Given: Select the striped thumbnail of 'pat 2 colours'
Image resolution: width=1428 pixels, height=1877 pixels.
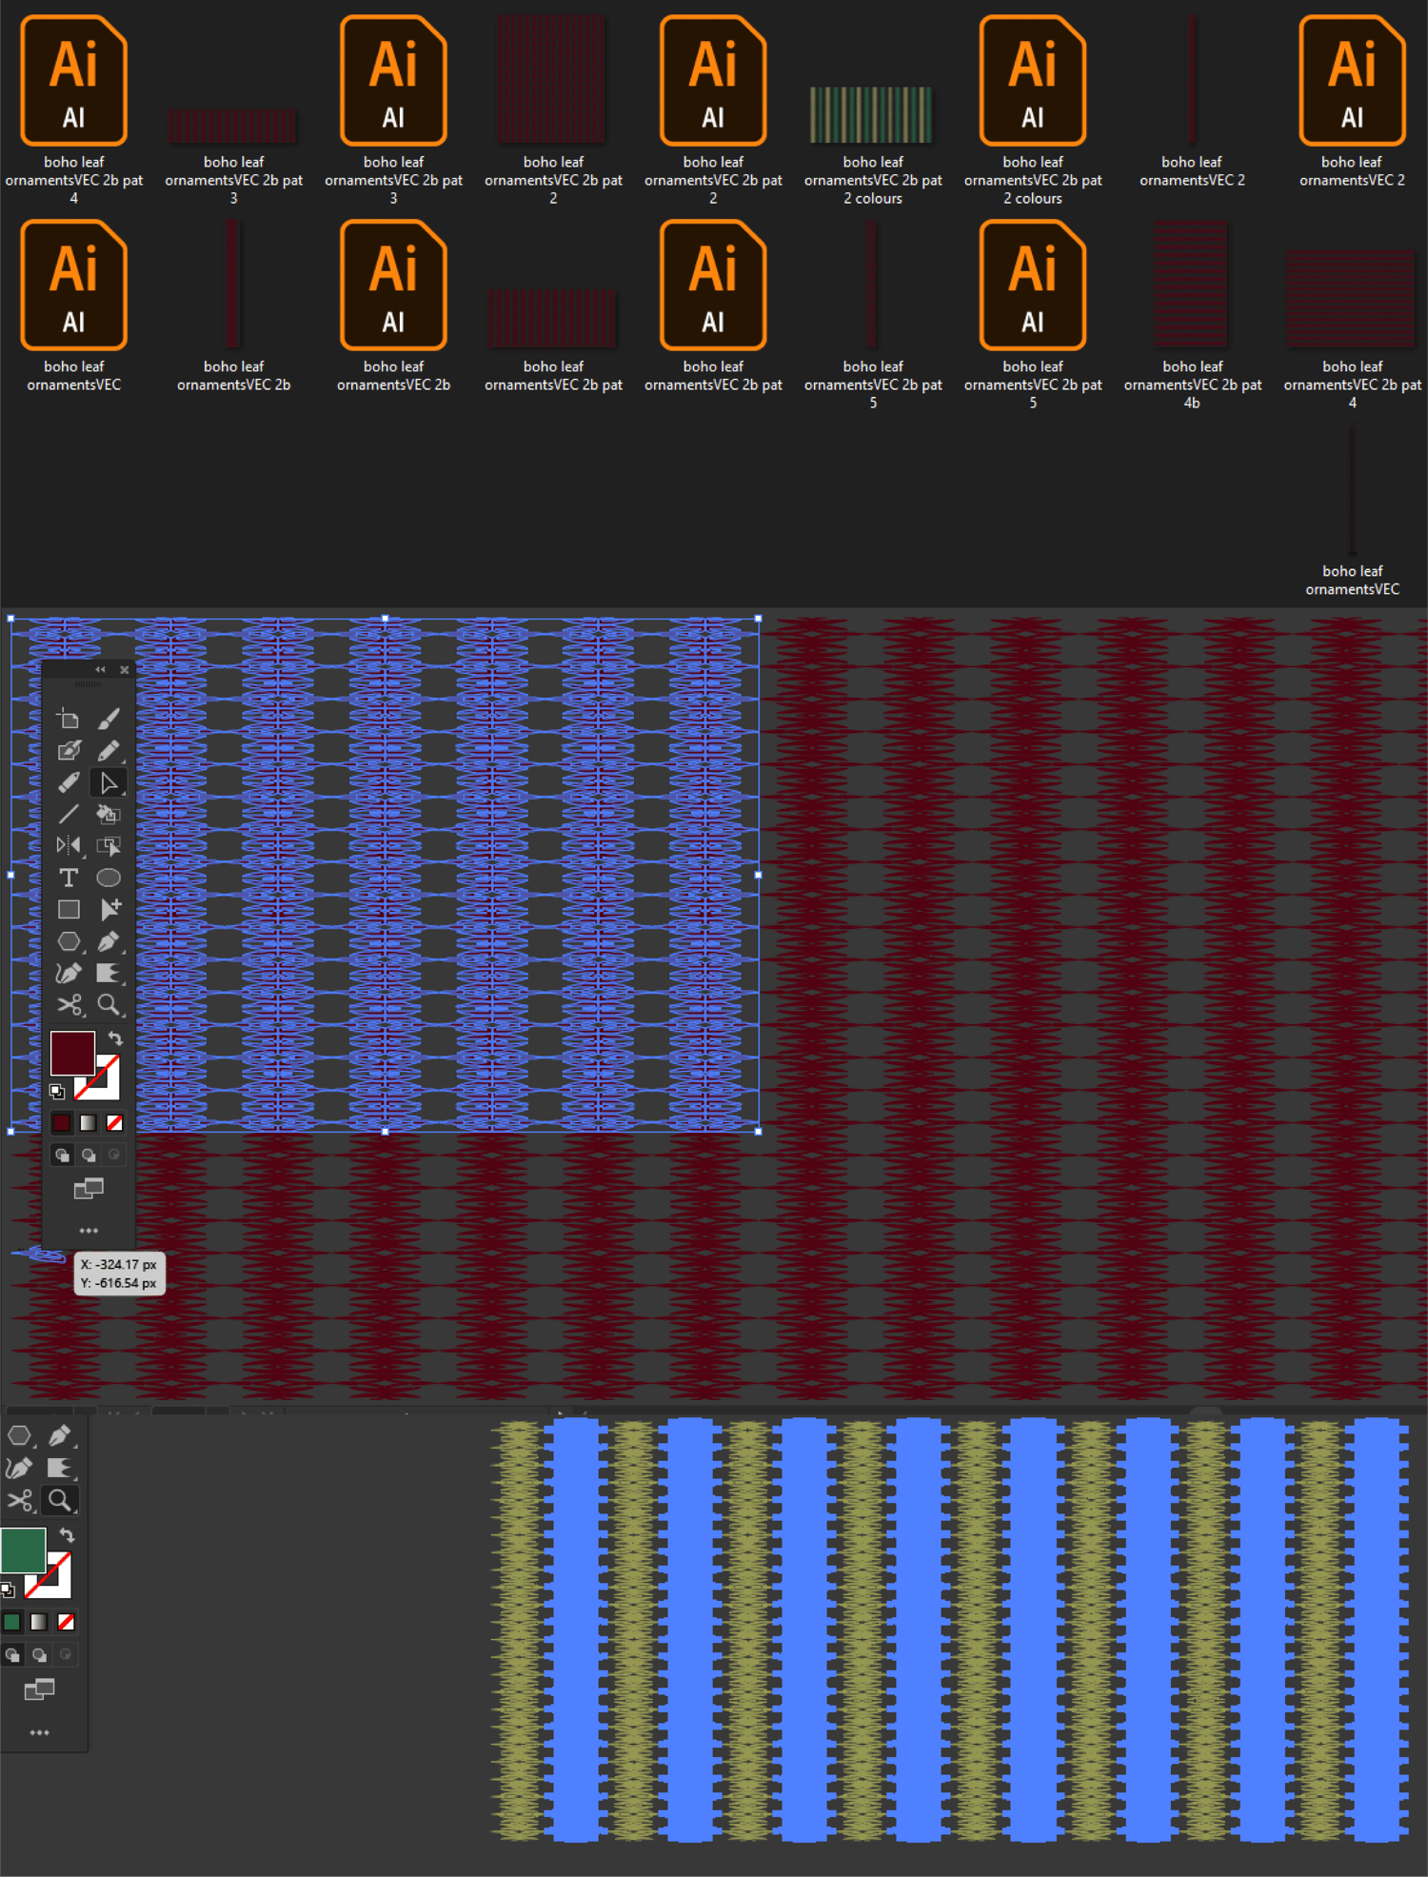Looking at the screenshot, I should [x=871, y=114].
